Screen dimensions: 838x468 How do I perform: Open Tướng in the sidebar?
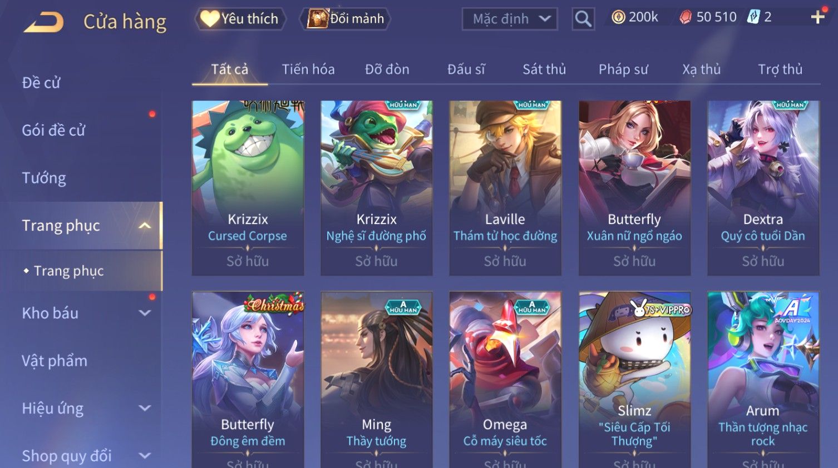coord(44,178)
